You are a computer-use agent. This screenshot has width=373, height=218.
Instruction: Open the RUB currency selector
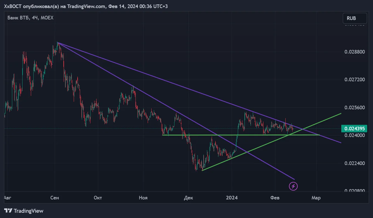[x=354, y=18]
